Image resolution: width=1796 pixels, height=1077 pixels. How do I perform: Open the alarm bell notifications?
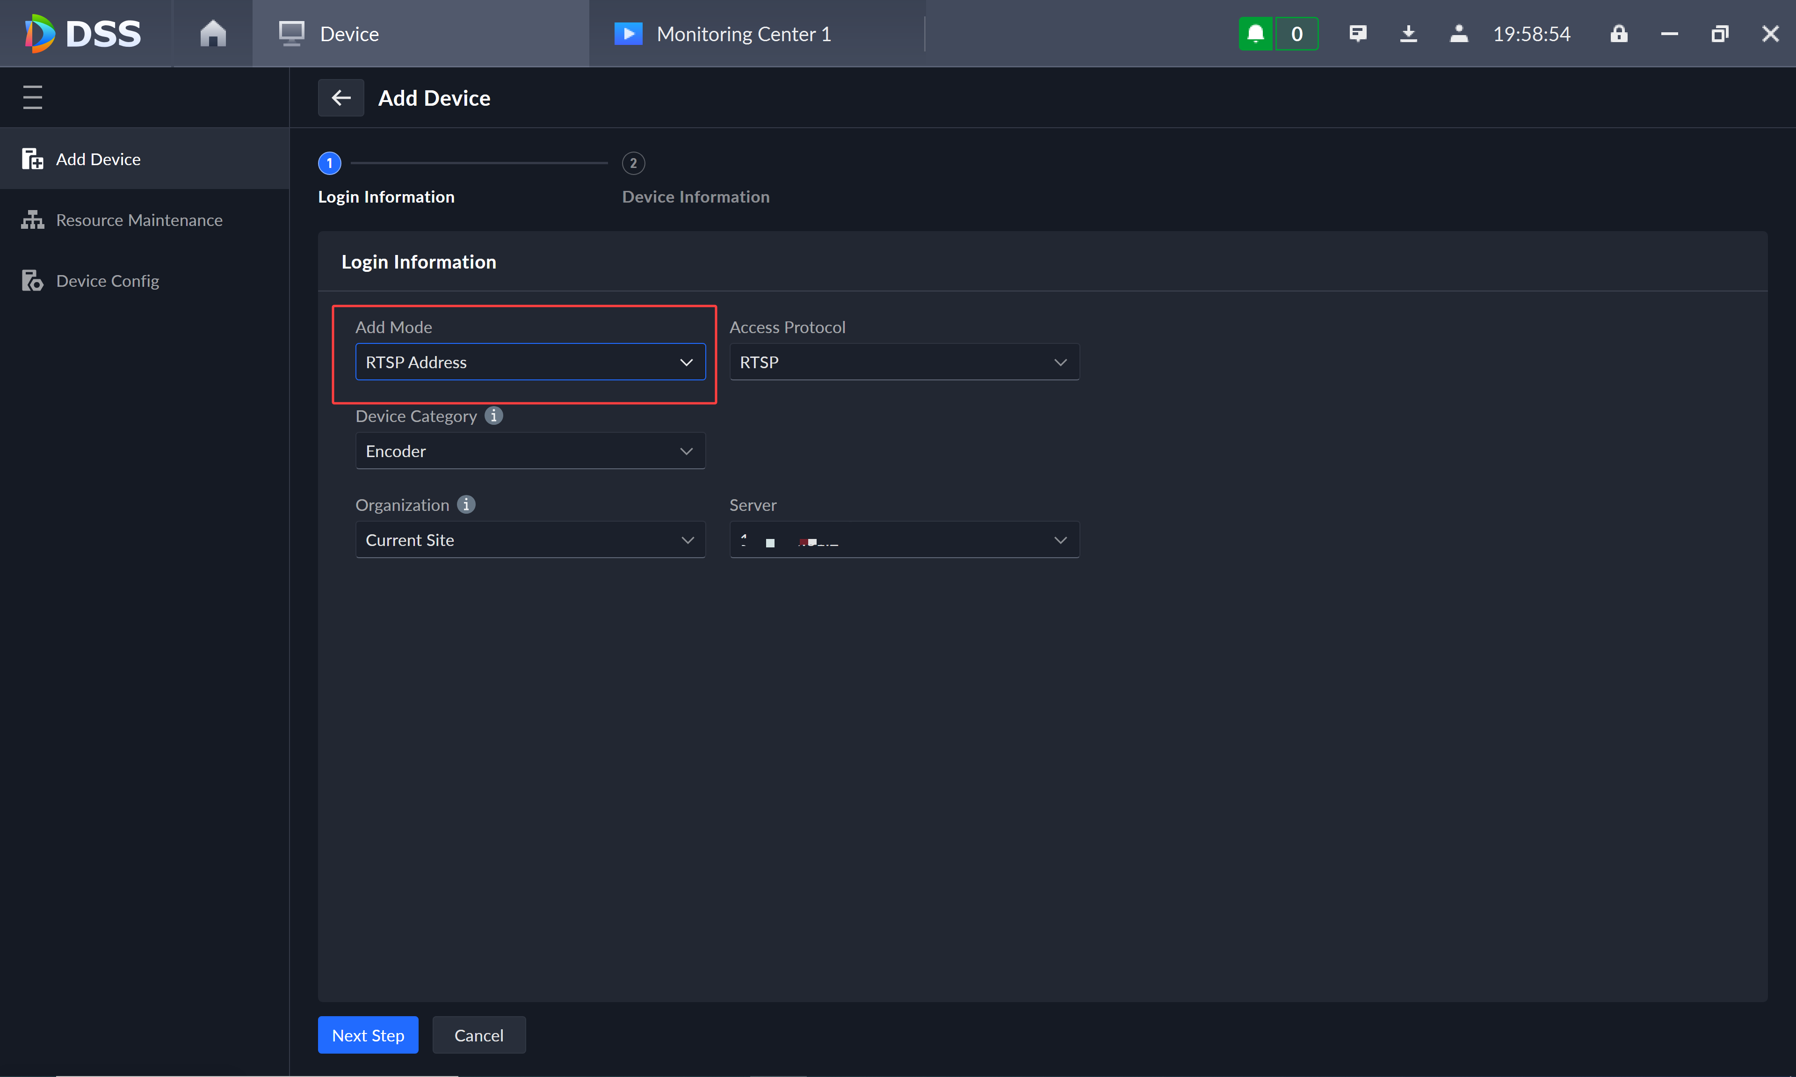coord(1256,33)
